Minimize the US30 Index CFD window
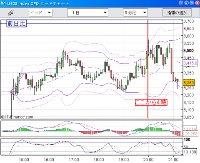The height and width of the screenshot is (163, 200). point(187,3)
